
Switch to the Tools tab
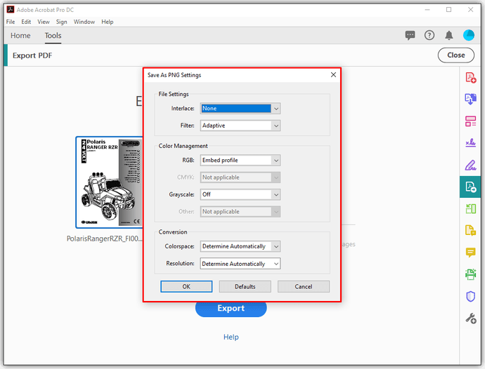(x=53, y=36)
